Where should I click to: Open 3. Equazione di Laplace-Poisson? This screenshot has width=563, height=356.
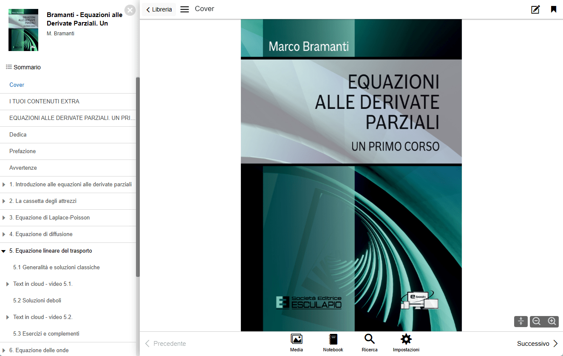tap(49, 218)
